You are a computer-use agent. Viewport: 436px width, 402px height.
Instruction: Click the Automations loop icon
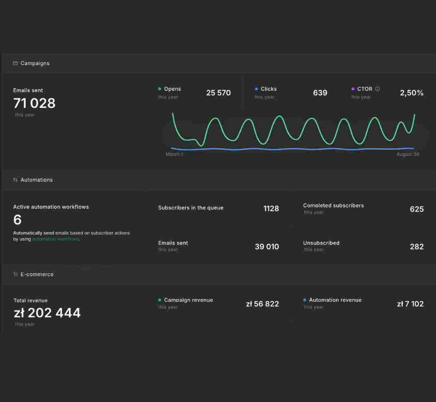click(x=15, y=180)
